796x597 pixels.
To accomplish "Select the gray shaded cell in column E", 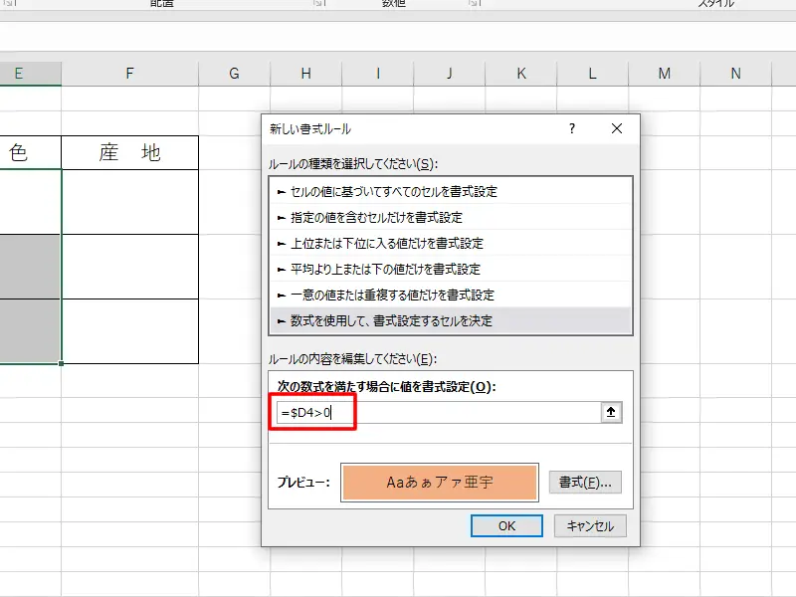I will (x=30, y=267).
